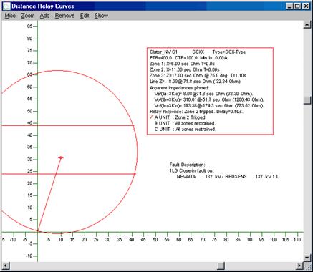This screenshot has width=313, height=272.
Task: Click the horizontal scrollbar left arrow
Action: point(6,266)
